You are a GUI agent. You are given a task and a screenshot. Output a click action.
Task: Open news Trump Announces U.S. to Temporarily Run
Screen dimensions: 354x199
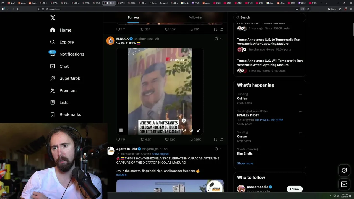point(270,44)
